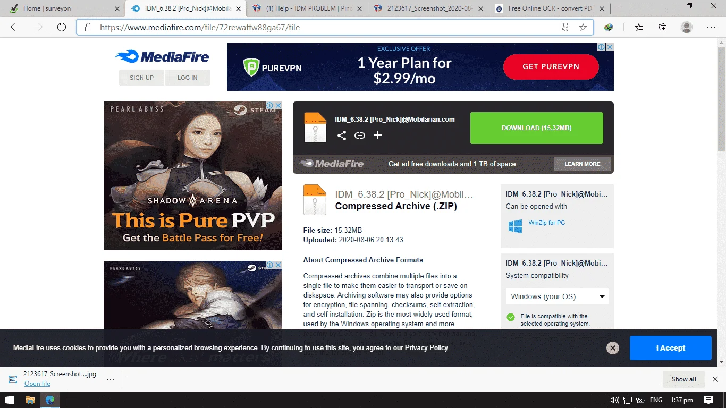Open immersive reader icon in address bar
726x408 pixels.
pyautogui.click(x=564, y=27)
